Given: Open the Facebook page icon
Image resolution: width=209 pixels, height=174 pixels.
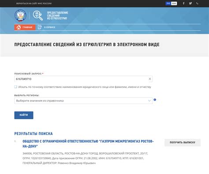Looking at the screenshot, I should click(183, 3).
